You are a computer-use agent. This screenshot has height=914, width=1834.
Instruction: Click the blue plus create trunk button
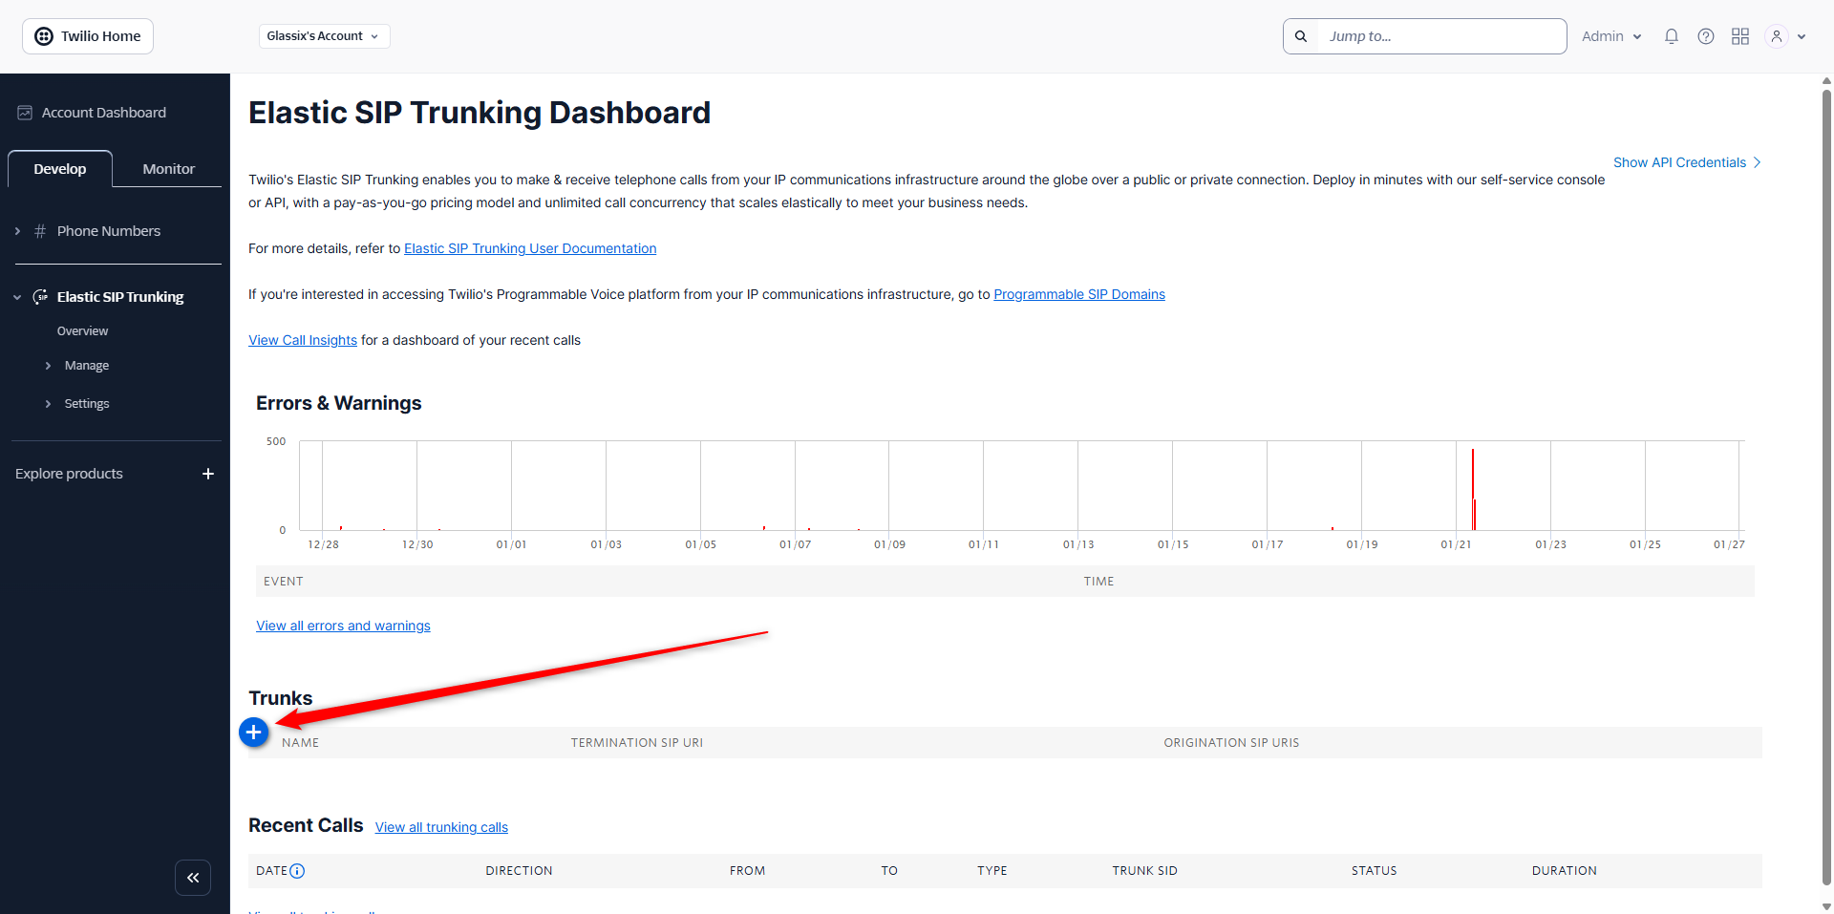pos(253,733)
